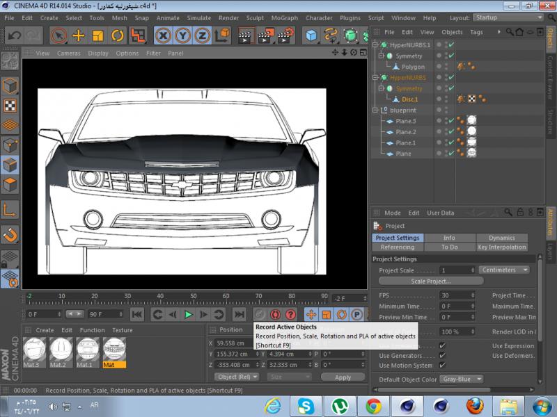Collapse the blueprint object tree node
This screenshot has width=557, height=417.
[x=375, y=110]
